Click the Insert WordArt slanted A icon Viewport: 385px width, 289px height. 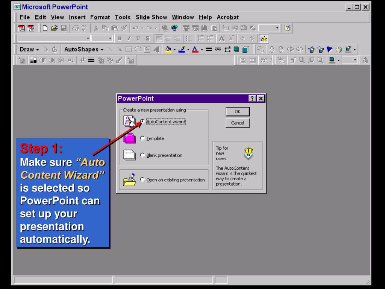(156, 49)
